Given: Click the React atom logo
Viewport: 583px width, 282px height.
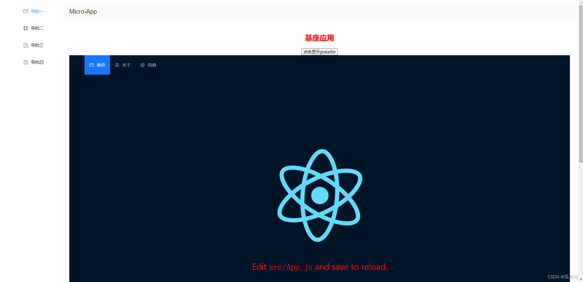Looking at the screenshot, I should click(x=319, y=195).
